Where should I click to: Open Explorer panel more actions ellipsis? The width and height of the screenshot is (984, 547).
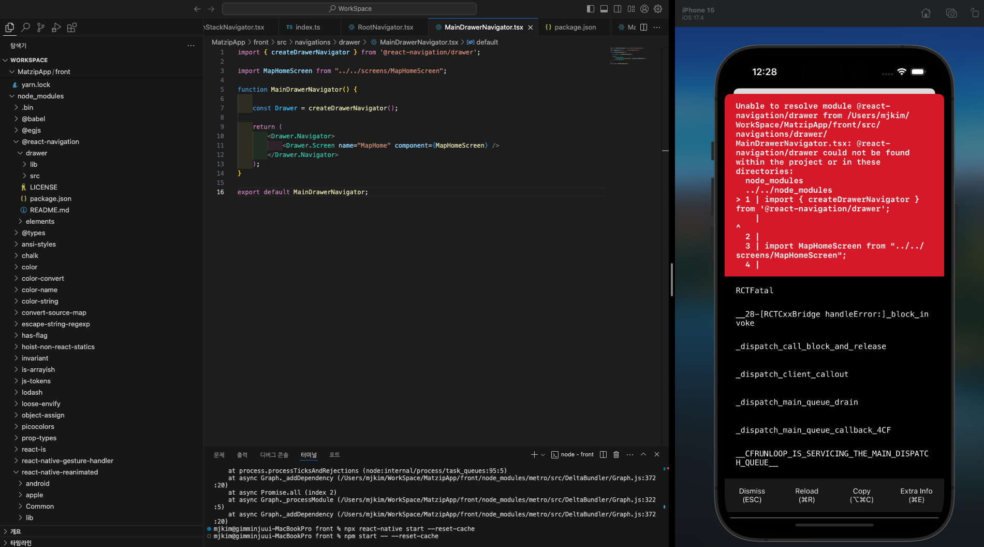coord(191,46)
